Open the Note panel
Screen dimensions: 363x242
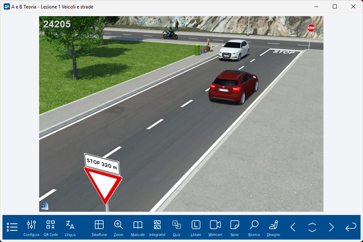(235, 227)
